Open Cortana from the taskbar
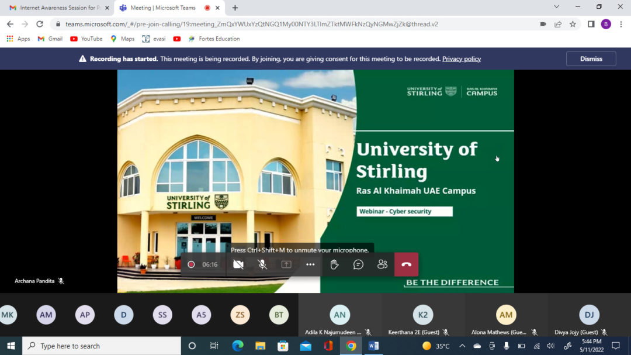 coord(192,346)
